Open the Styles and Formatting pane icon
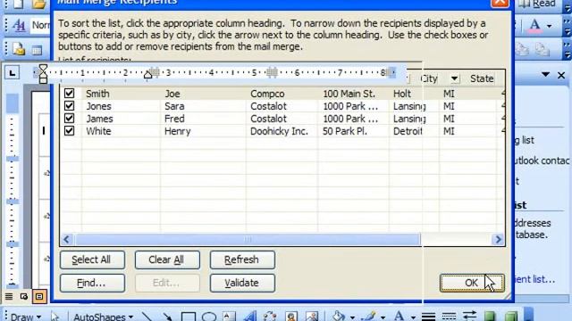 (19, 25)
